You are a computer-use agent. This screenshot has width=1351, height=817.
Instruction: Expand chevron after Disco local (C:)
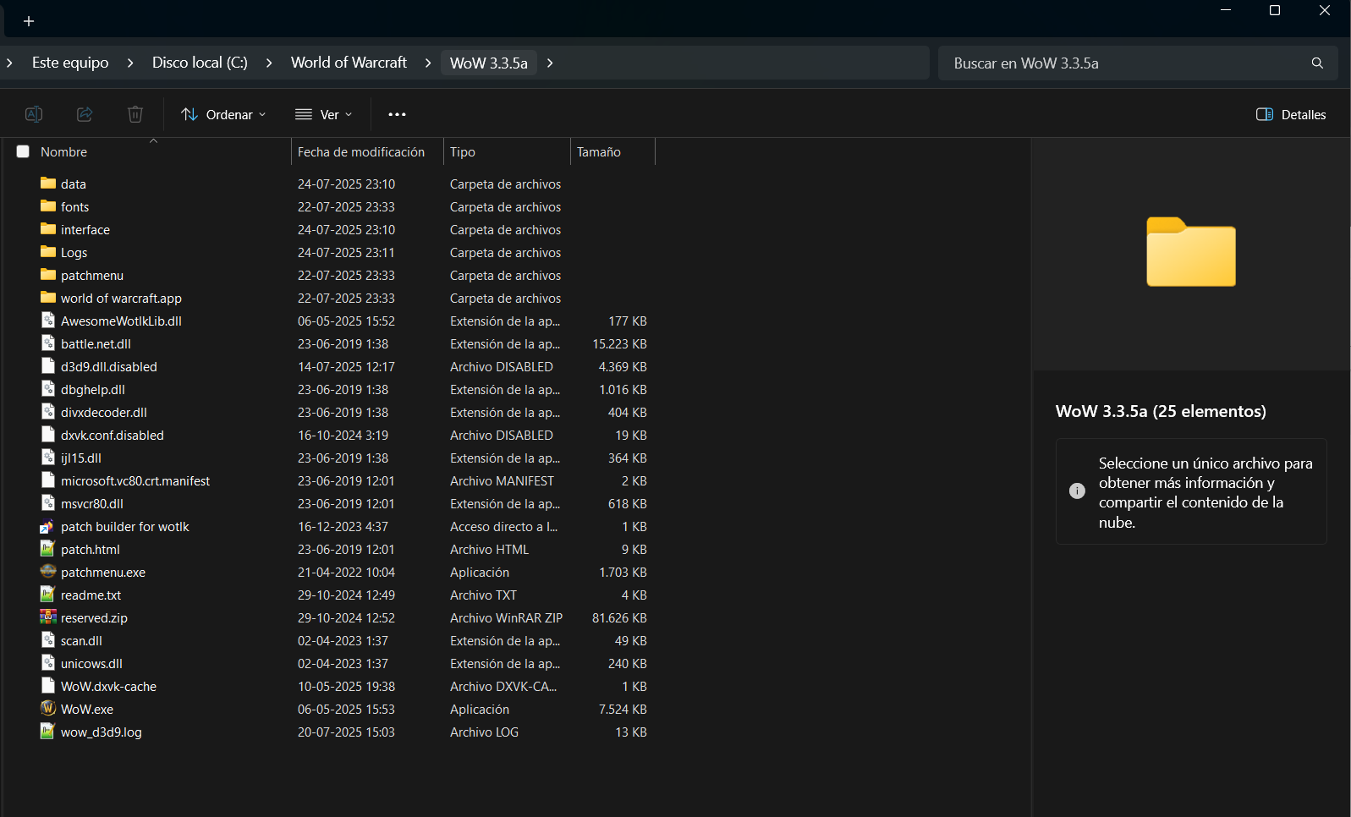(x=269, y=63)
